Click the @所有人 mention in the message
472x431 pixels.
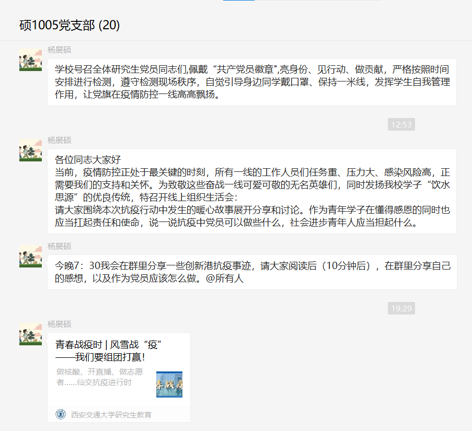click(225, 279)
